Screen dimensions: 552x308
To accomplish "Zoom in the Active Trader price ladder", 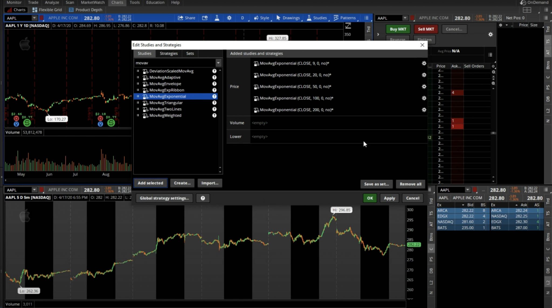I will point(494,72).
